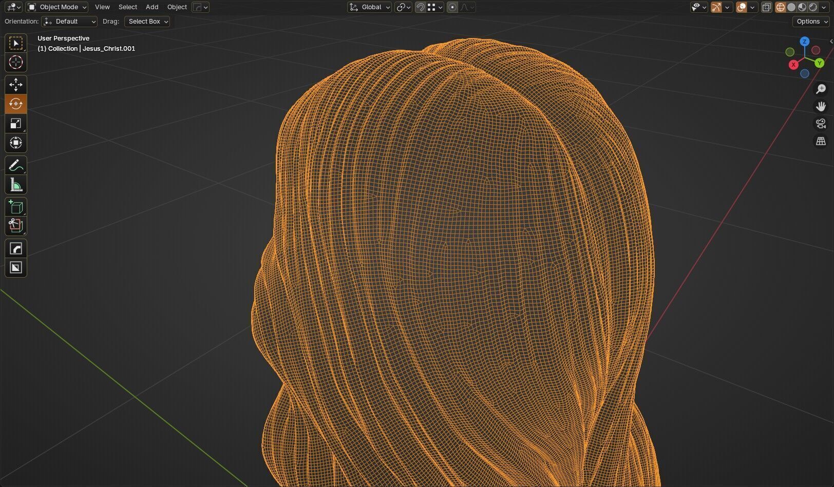Click the User Perspective label

(x=63, y=38)
